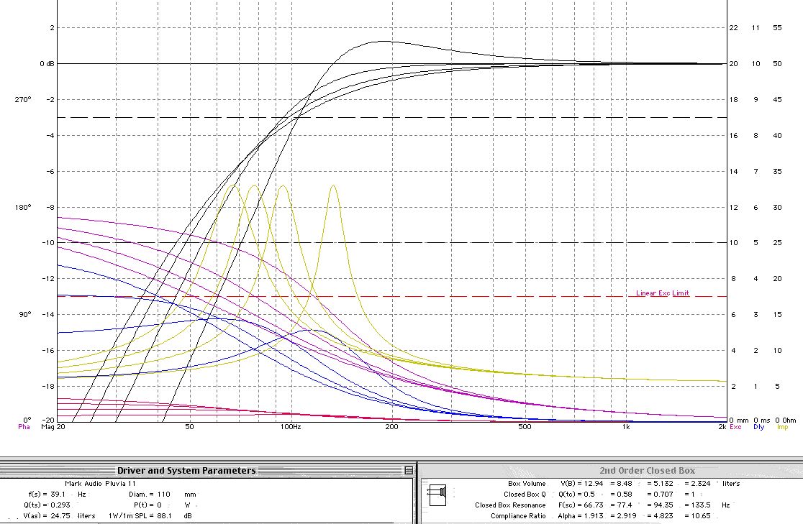The width and height of the screenshot is (803, 524).
Task: Click the blue Dly axis legend label
Action: coord(759,427)
